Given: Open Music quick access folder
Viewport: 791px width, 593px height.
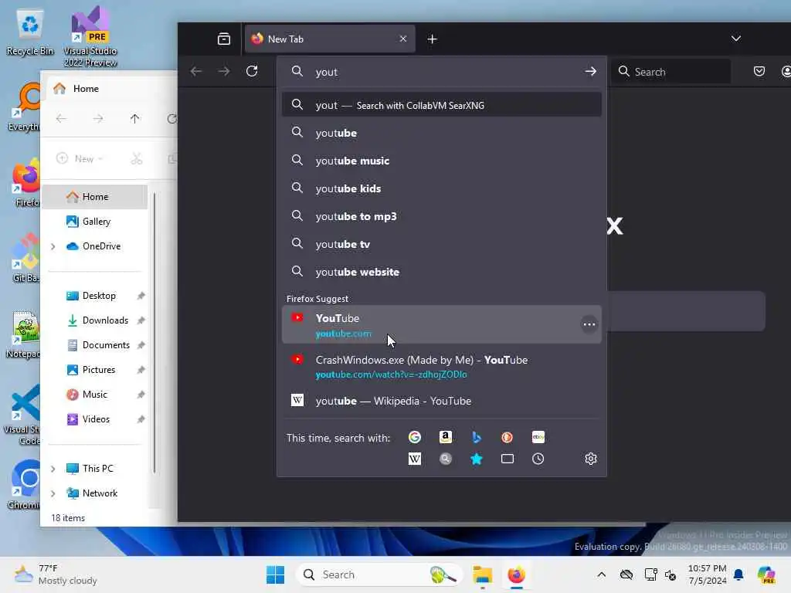Looking at the screenshot, I should [x=96, y=395].
